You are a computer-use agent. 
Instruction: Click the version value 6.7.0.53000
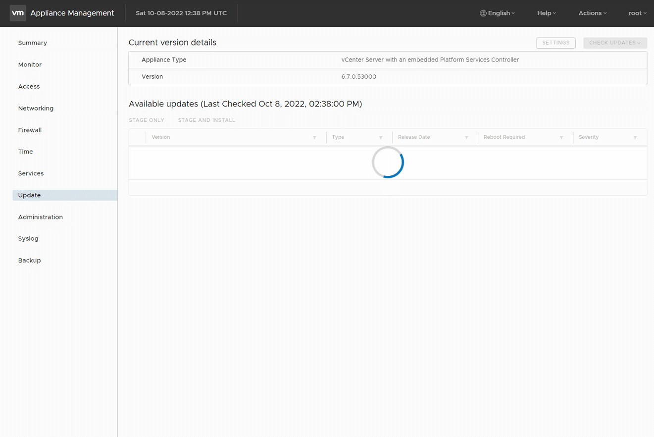359,77
